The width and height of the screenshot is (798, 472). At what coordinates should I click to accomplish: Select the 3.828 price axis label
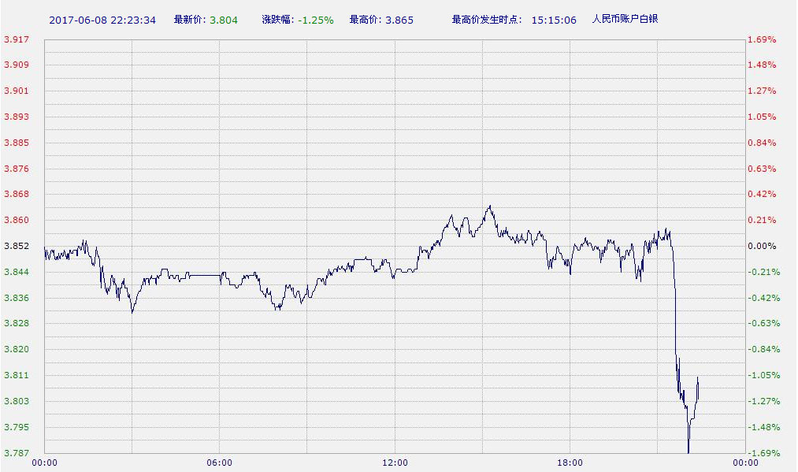coord(17,323)
